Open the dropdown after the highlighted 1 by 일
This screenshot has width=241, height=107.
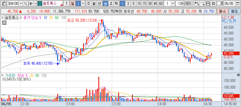pos(83,3)
